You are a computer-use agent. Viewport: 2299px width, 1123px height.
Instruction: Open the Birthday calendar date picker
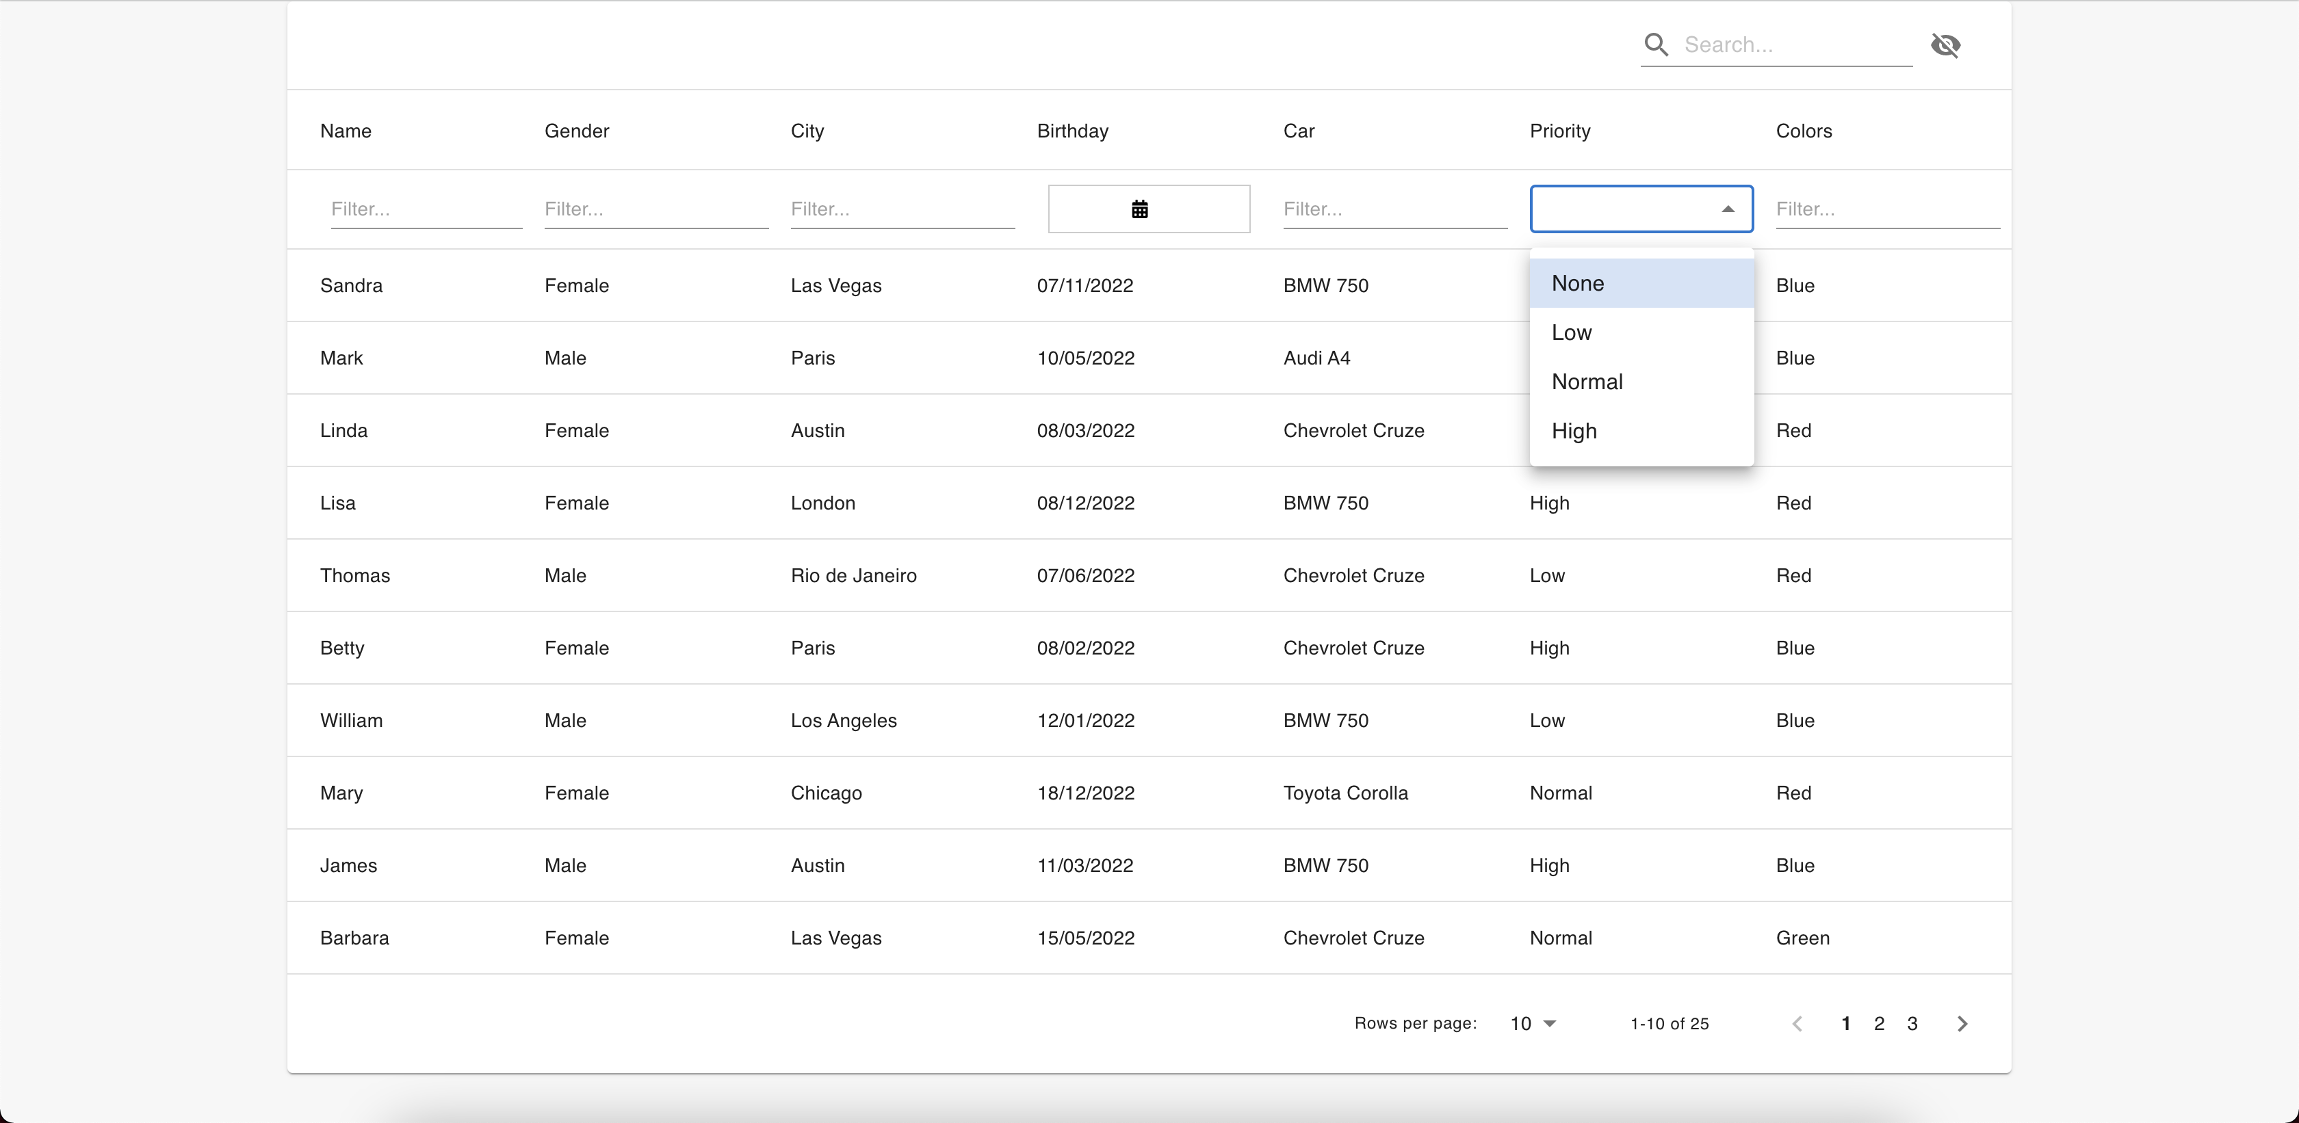point(1140,209)
